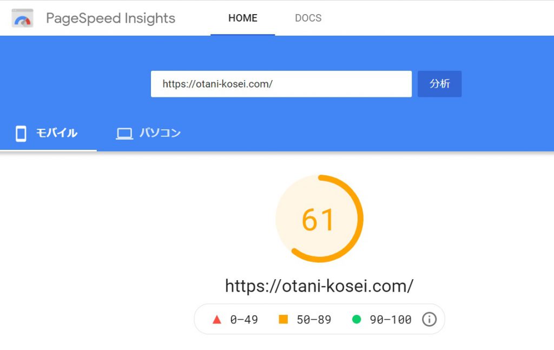The height and width of the screenshot is (350, 554).
Task: Click the mobile phone icon
Action: pos(21,133)
